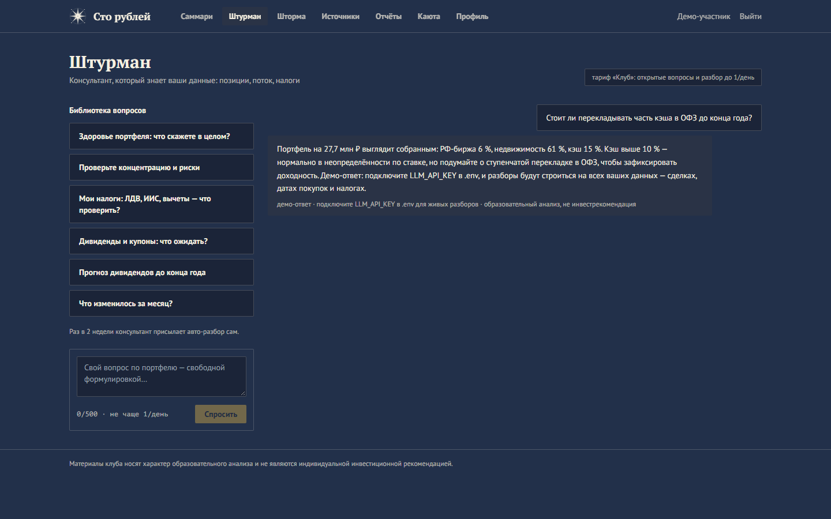Click the Демо-участник user link
This screenshot has width=831, height=519.
703,17
